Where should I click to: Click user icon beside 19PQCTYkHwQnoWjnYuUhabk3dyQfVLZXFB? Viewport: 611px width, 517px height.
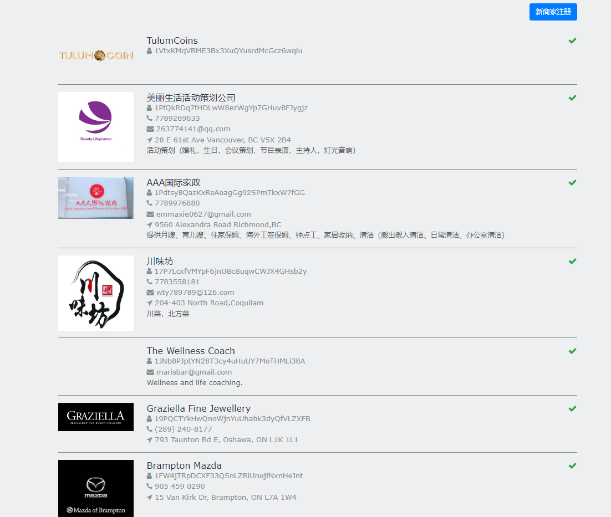[149, 419]
